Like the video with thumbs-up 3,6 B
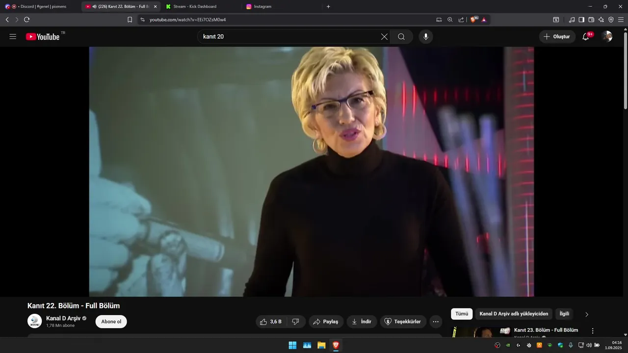Viewport: 628px width, 353px height. [x=271, y=322]
